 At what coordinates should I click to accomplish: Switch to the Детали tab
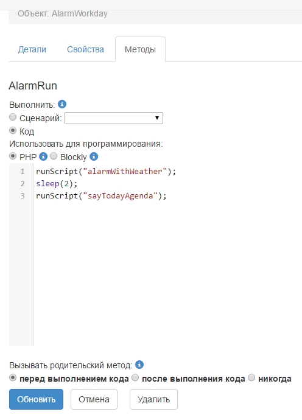[x=32, y=49]
